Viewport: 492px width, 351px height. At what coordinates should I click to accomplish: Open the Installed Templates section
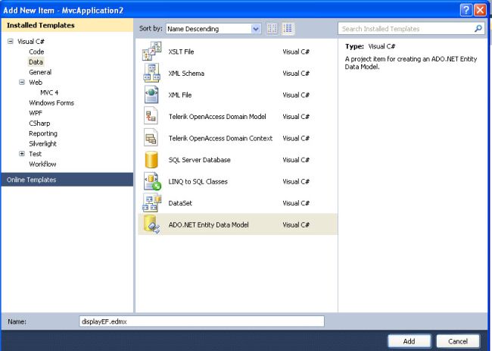[67, 25]
